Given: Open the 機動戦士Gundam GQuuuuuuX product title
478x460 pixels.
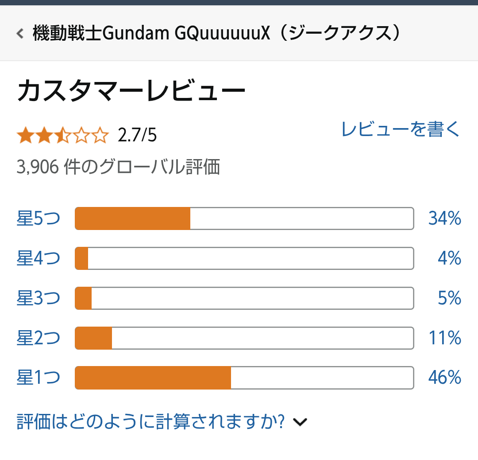Looking at the screenshot, I should 216,33.
